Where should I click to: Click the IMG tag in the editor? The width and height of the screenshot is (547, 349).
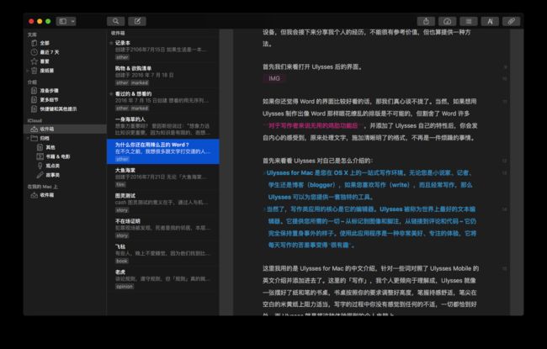click(274, 78)
